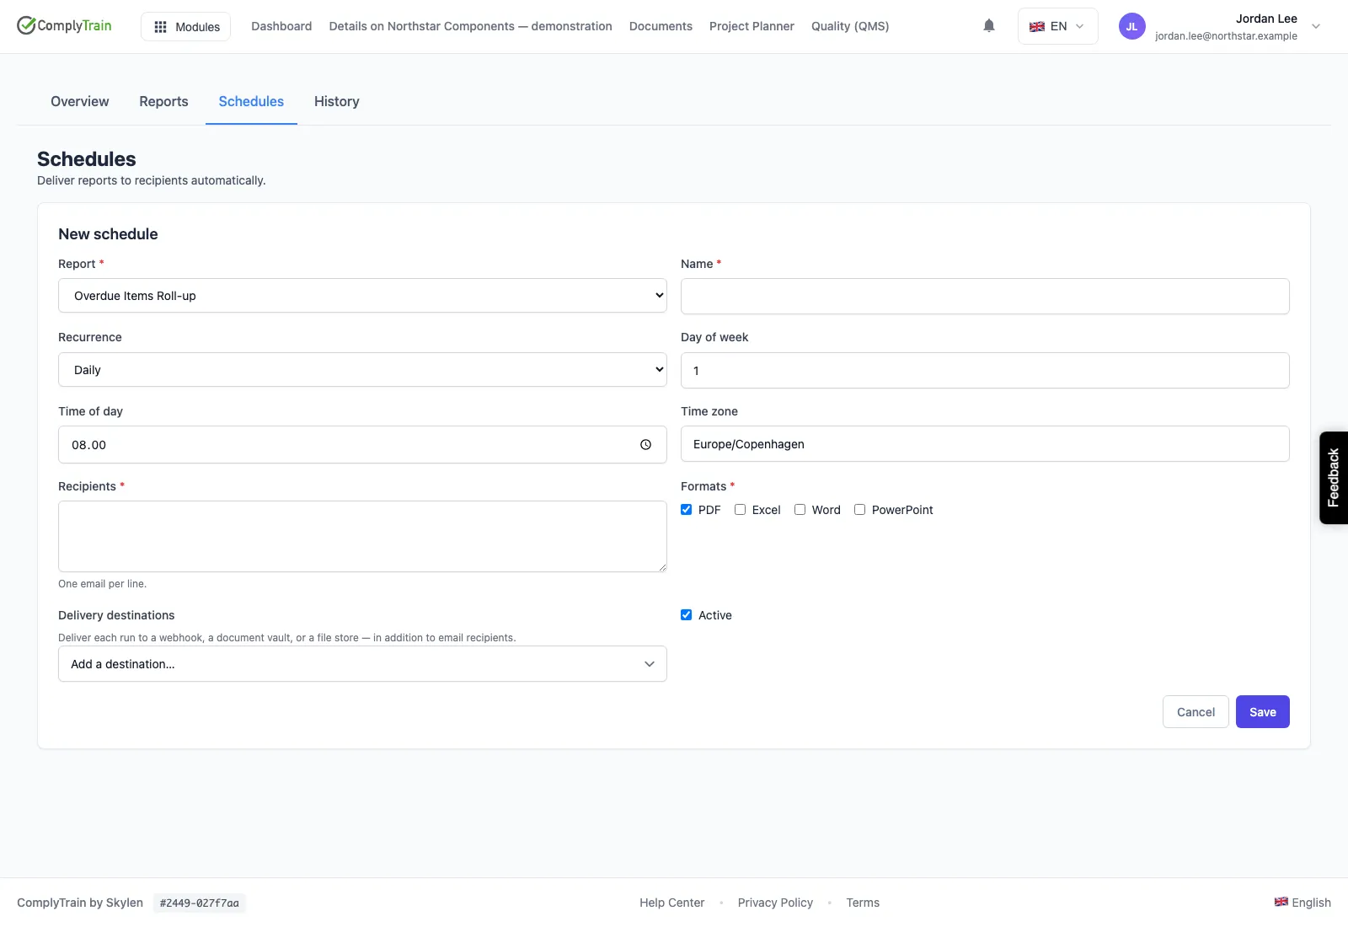1348x927 pixels.
Task: Enable the PowerPoint format checkbox
Action: point(859,510)
